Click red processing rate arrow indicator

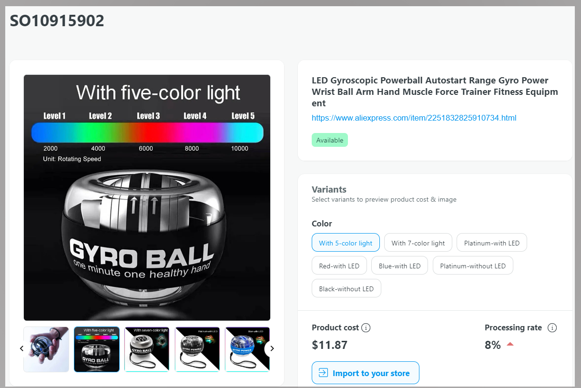tap(510, 345)
